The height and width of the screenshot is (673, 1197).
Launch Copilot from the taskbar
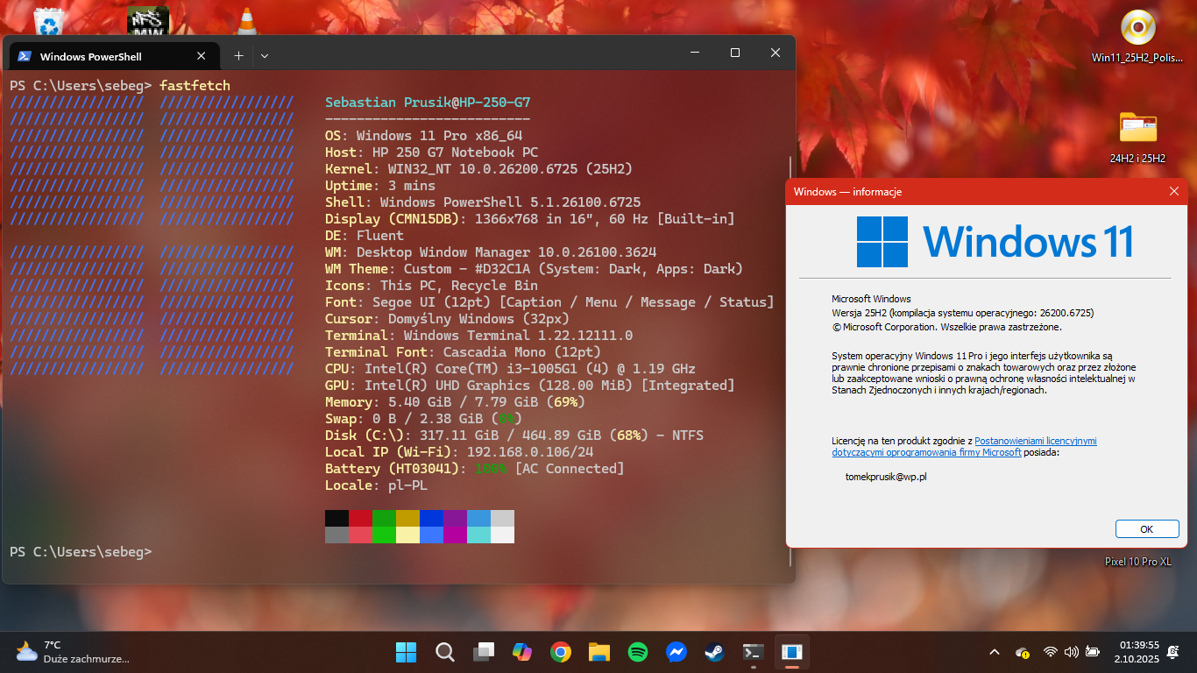point(522,652)
